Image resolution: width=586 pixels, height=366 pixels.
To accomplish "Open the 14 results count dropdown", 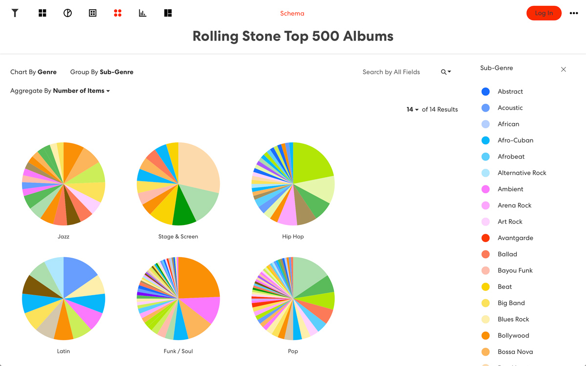I will (x=413, y=109).
